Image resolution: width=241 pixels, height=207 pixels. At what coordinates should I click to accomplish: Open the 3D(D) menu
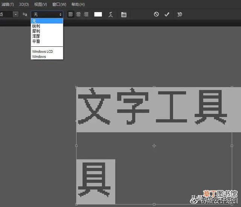24,4
